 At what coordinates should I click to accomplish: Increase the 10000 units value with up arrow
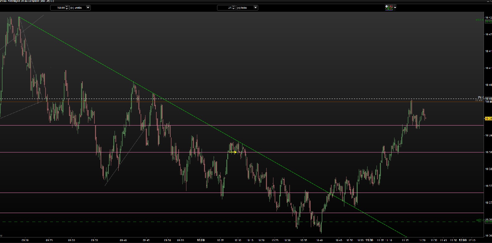click(67, 6)
